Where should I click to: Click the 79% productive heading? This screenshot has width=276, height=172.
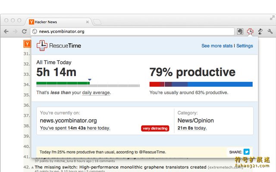tap(192, 72)
